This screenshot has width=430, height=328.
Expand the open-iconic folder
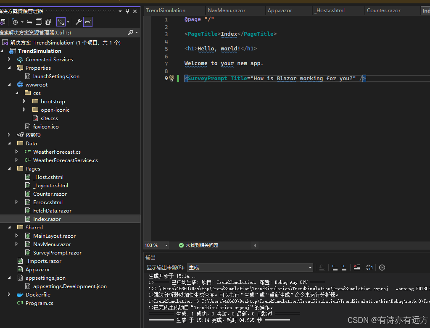[x=24, y=110]
